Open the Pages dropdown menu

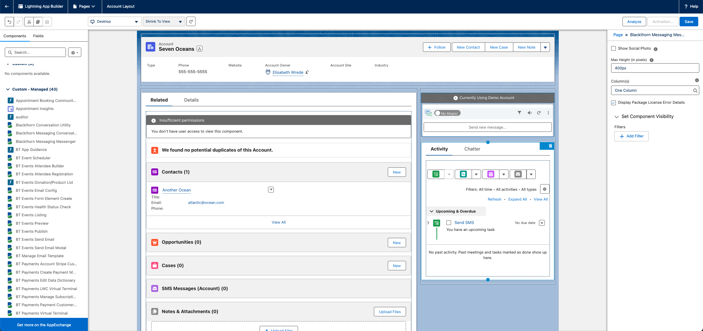click(x=84, y=7)
